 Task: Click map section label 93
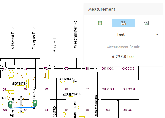point(108,110)
